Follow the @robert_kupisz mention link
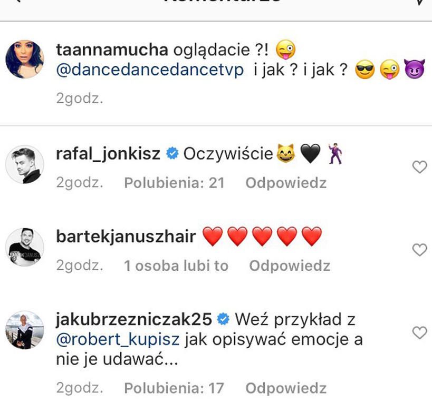 click(x=118, y=340)
